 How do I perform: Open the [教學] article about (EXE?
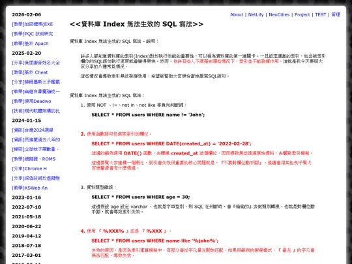33,24
